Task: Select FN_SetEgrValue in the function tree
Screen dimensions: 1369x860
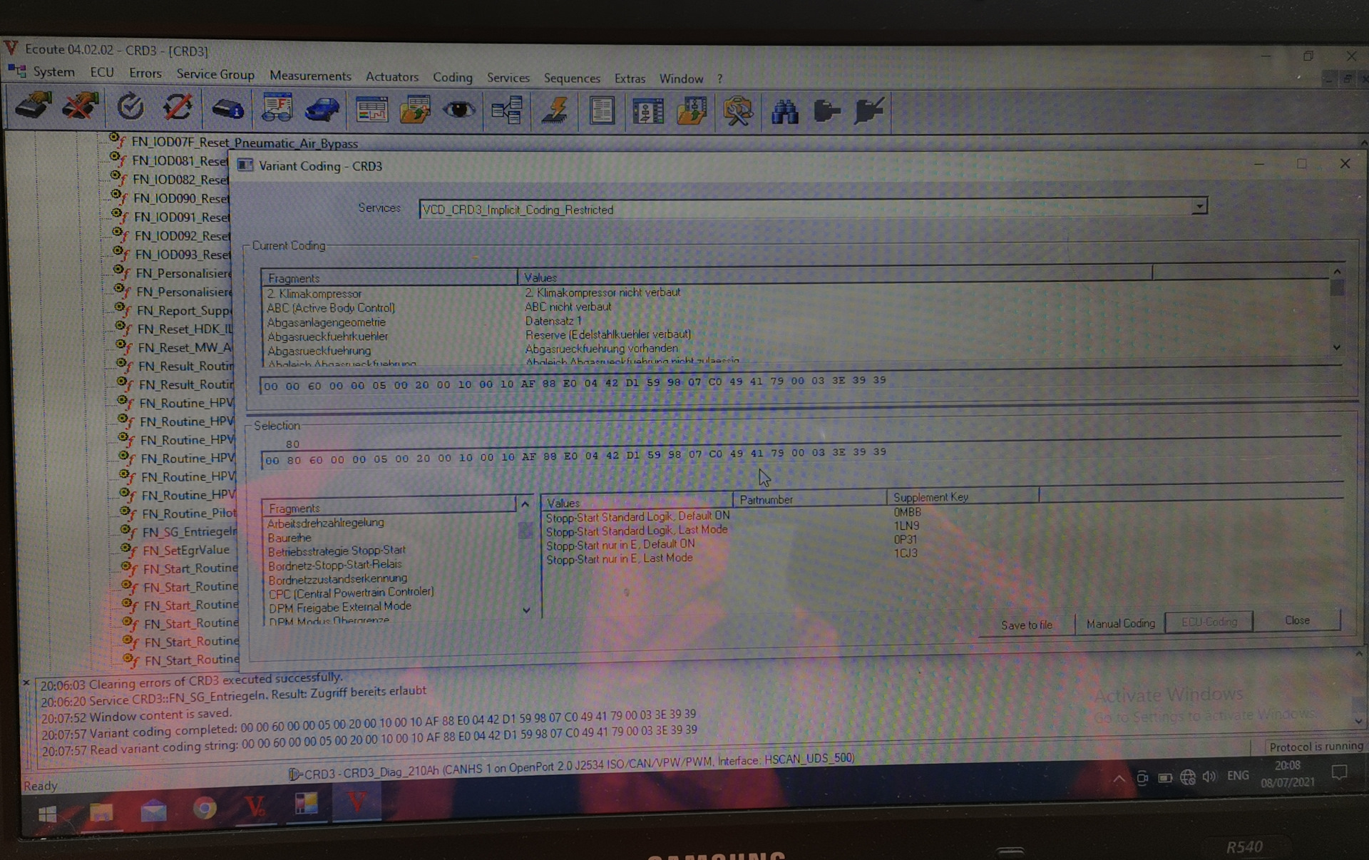Action: pyautogui.click(x=185, y=550)
